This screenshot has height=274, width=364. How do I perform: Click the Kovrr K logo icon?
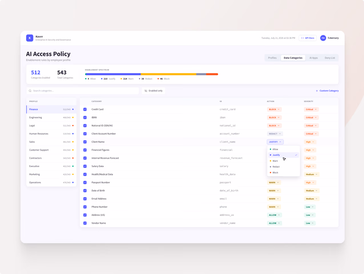pos(30,38)
